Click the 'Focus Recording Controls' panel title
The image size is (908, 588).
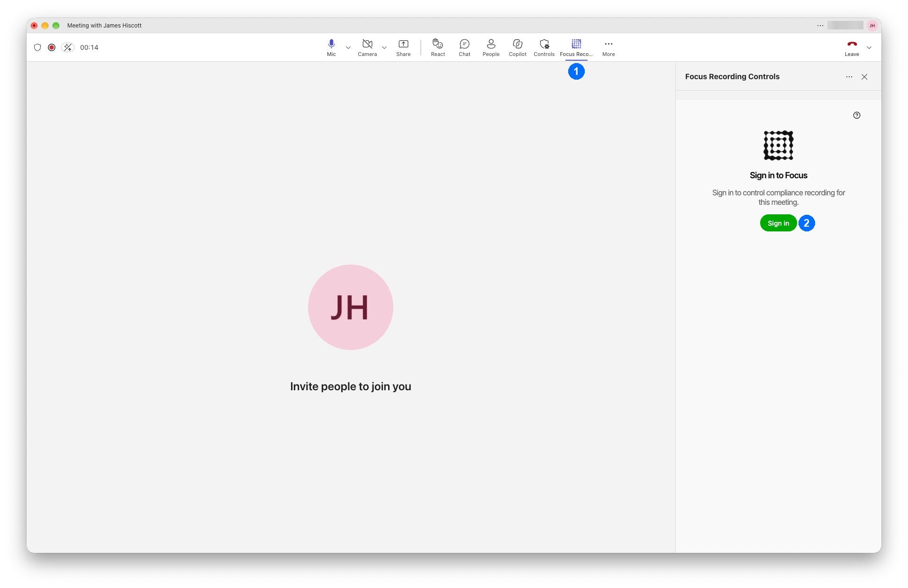click(x=732, y=77)
